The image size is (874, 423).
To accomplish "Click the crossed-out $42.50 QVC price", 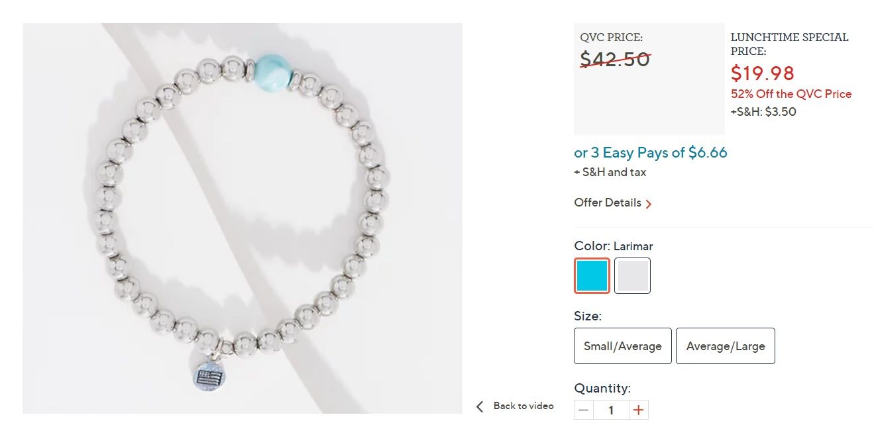I will (615, 59).
